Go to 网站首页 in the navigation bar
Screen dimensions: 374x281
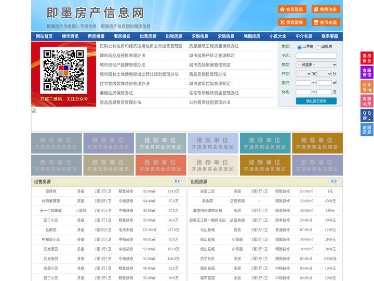coord(44,36)
